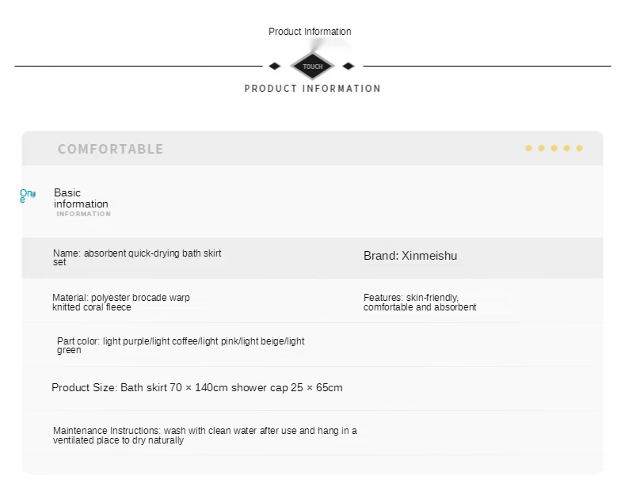Click the 'Basic information' section heading
Image resolution: width=625 pixels, height=491 pixels.
[x=81, y=198]
